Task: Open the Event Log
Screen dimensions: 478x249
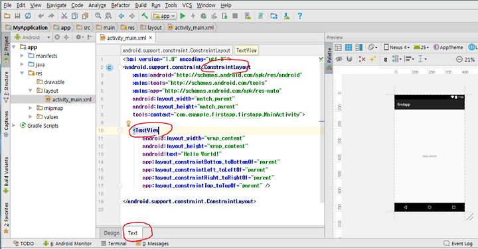Action: [x=458, y=244]
